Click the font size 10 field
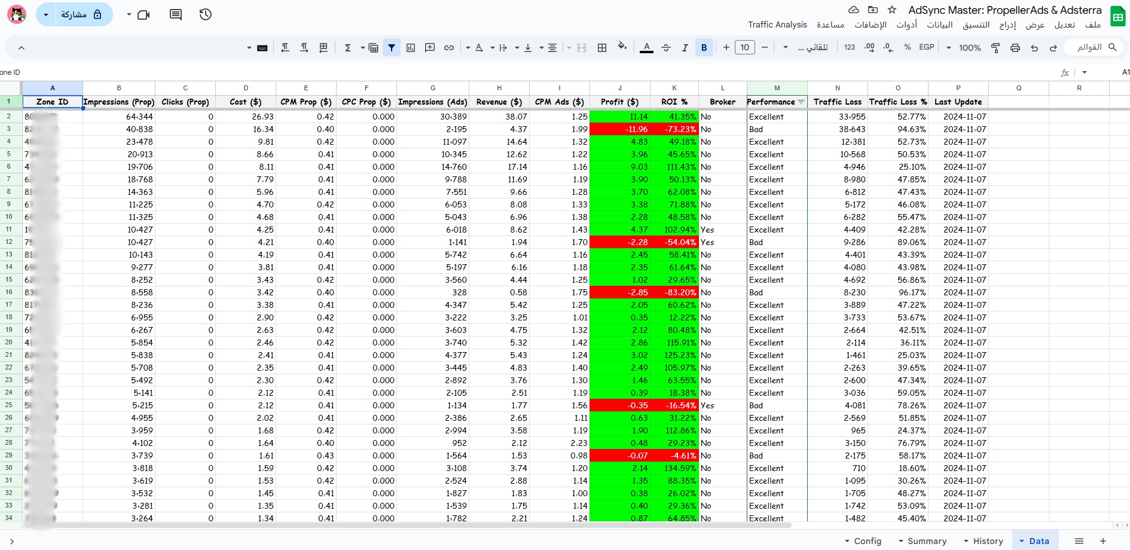The image size is (1130, 550). pos(745,47)
